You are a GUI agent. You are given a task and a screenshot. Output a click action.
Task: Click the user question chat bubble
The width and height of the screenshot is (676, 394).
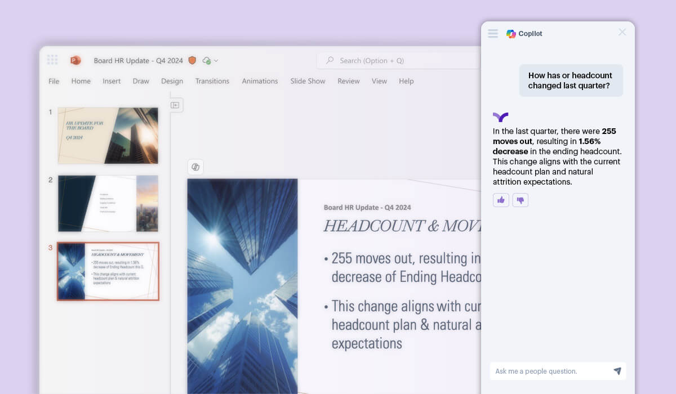click(571, 80)
